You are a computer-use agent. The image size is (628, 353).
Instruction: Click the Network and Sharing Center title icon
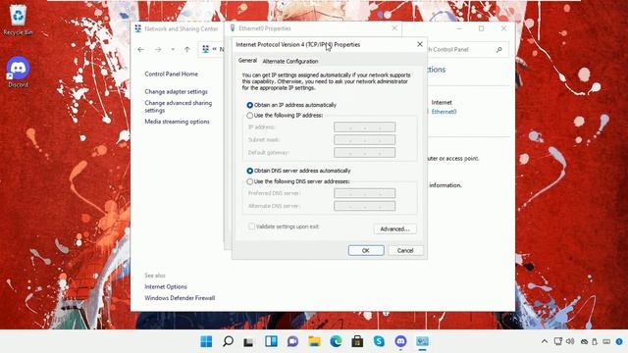click(138, 28)
